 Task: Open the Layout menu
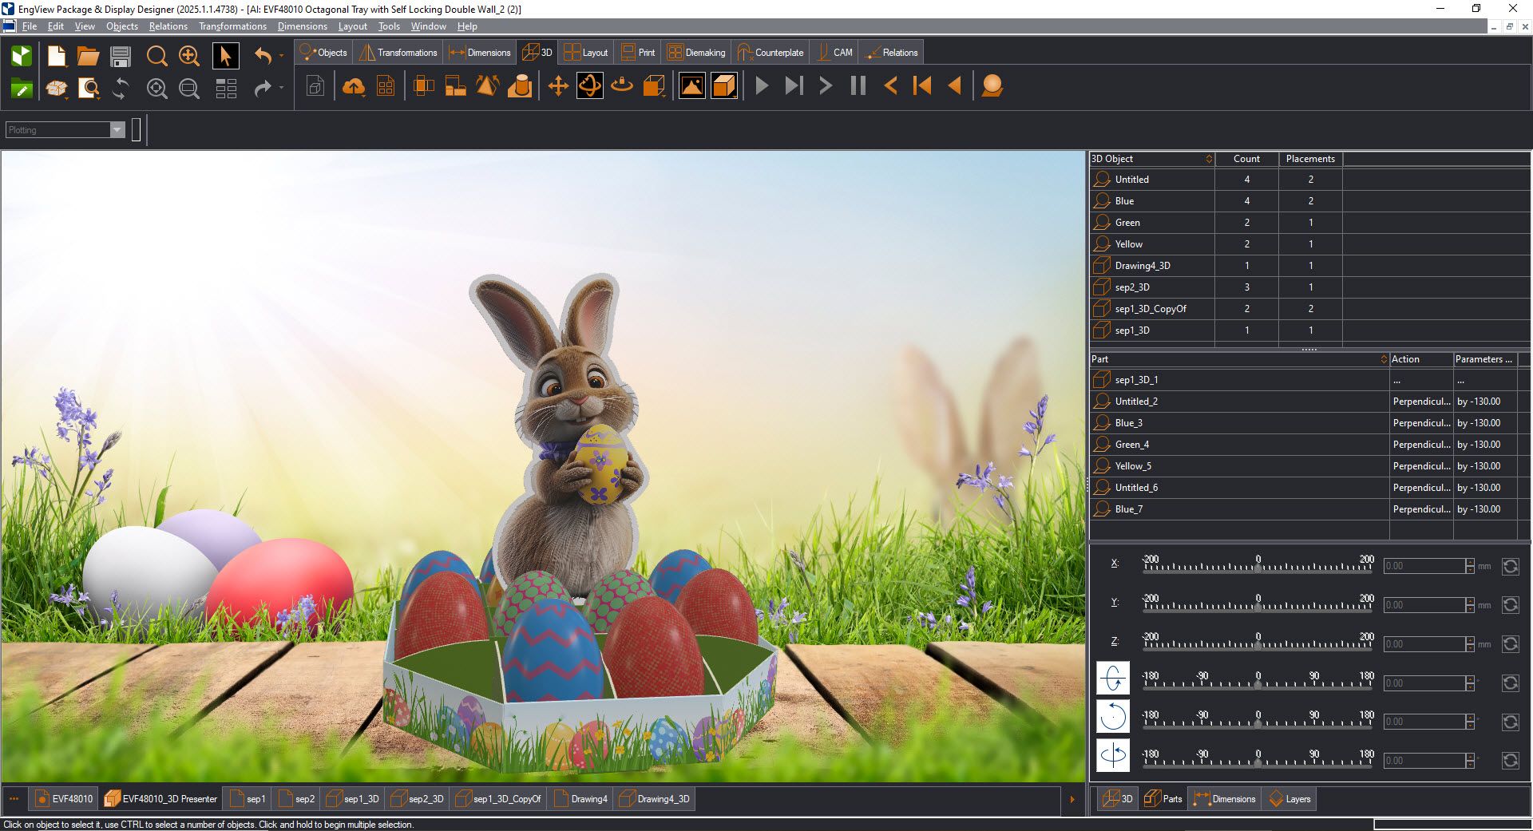pyautogui.click(x=352, y=26)
